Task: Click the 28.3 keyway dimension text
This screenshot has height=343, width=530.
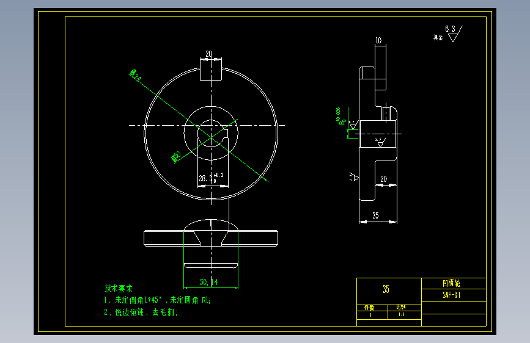Action: (205, 178)
